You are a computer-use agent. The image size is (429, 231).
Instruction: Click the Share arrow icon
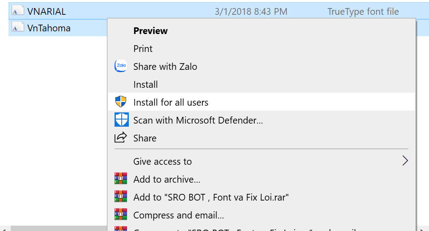pyautogui.click(x=121, y=137)
